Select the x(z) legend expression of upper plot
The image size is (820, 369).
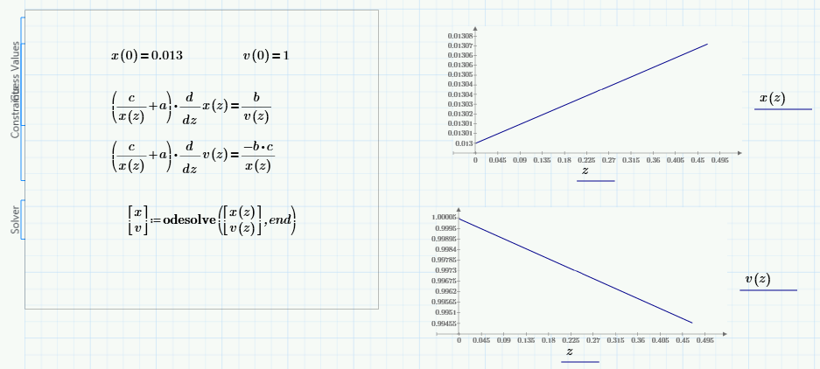[x=772, y=98]
